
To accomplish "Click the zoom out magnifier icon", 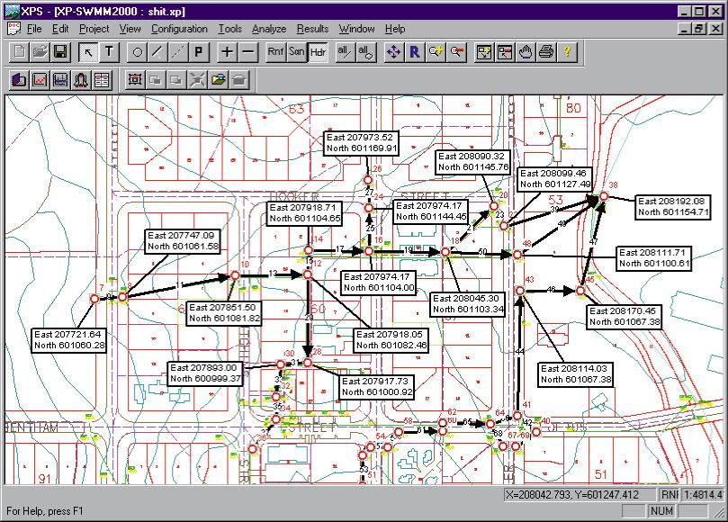I will tap(457, 52).
